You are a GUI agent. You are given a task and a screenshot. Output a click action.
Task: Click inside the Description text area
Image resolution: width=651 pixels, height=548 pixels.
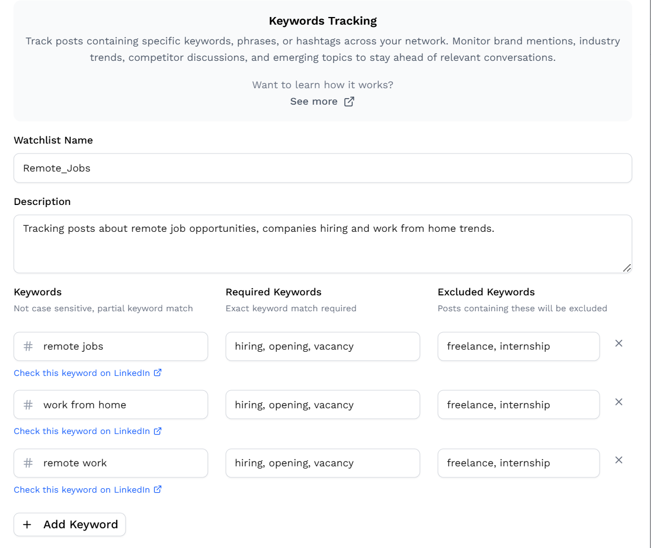[x=323, y=243]
